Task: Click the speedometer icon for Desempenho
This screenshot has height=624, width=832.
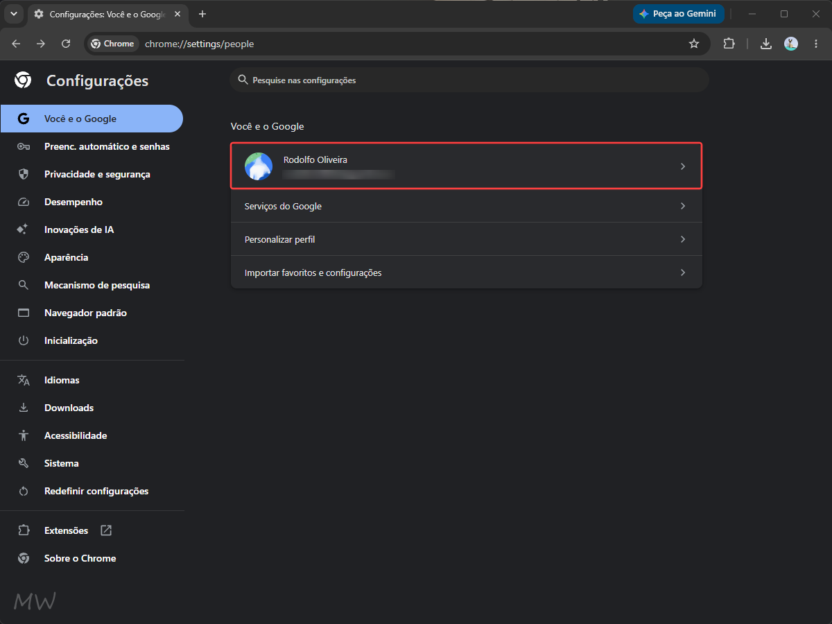Action: point(24,202)
